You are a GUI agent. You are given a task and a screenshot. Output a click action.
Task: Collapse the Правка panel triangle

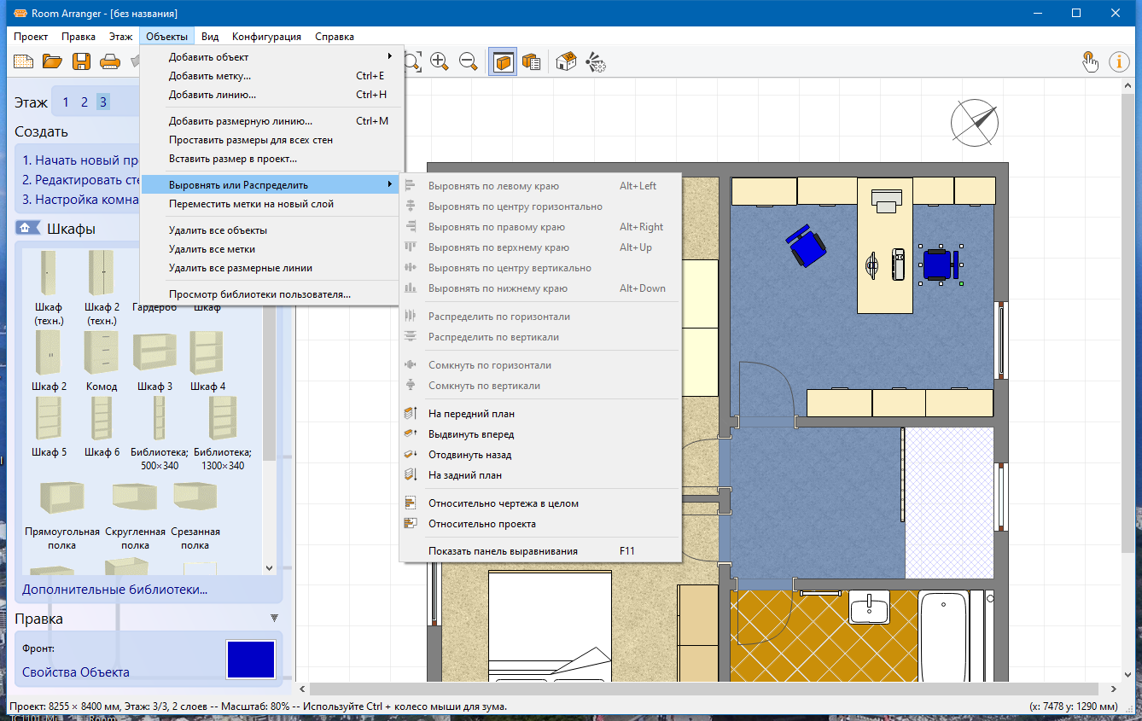tap(274, 618)
